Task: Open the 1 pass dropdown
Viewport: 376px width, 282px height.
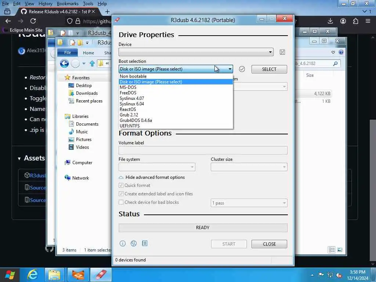Action: pos(249,203)
